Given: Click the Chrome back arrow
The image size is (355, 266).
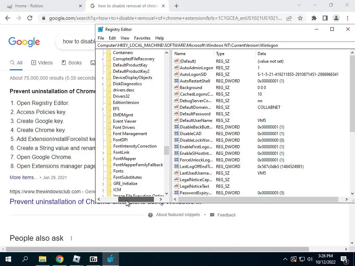Looking at the screenshot, I should (x=8, y=18).
